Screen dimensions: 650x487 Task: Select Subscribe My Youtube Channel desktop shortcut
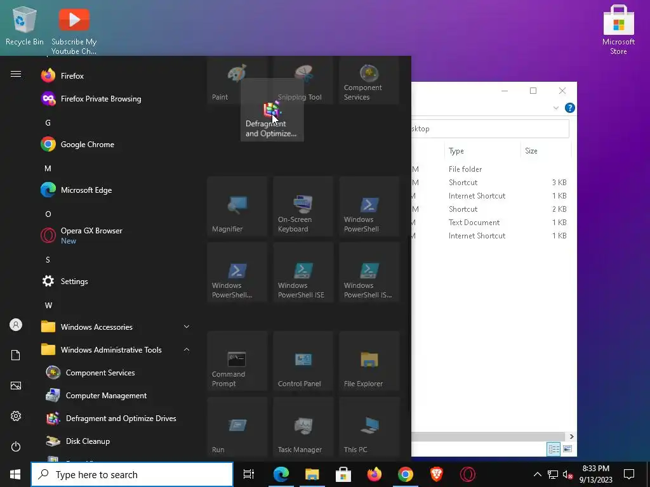[74, 30]
